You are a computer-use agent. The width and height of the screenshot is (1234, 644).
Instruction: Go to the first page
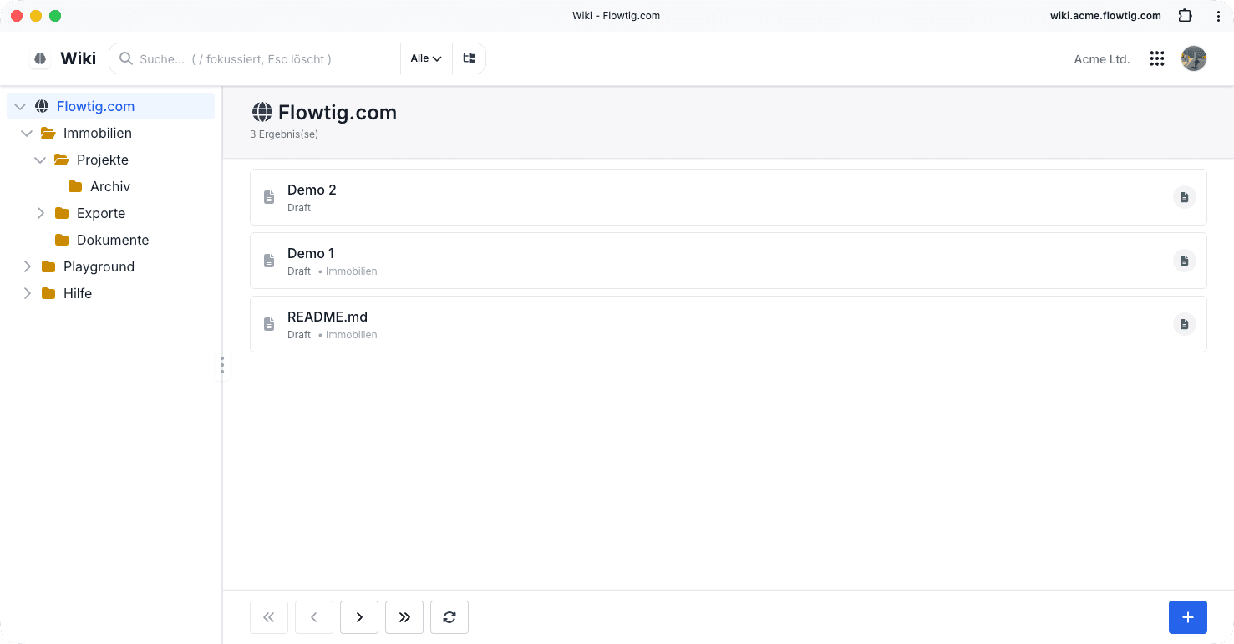(x=269, y=617)
